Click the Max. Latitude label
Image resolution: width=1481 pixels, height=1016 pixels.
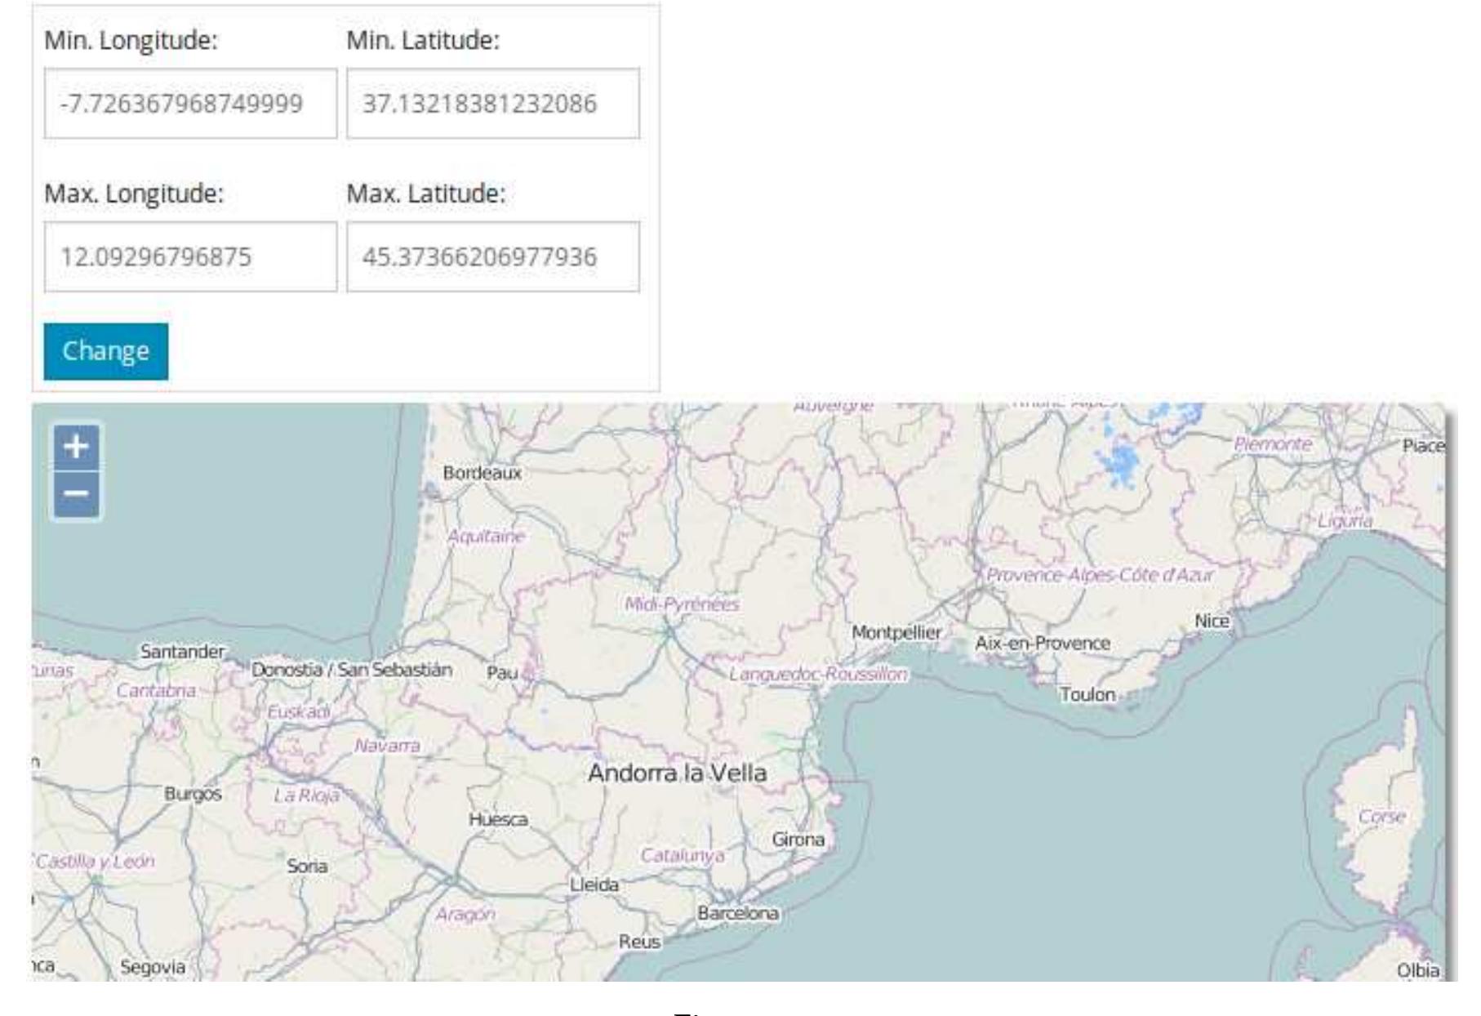(426, 194)
